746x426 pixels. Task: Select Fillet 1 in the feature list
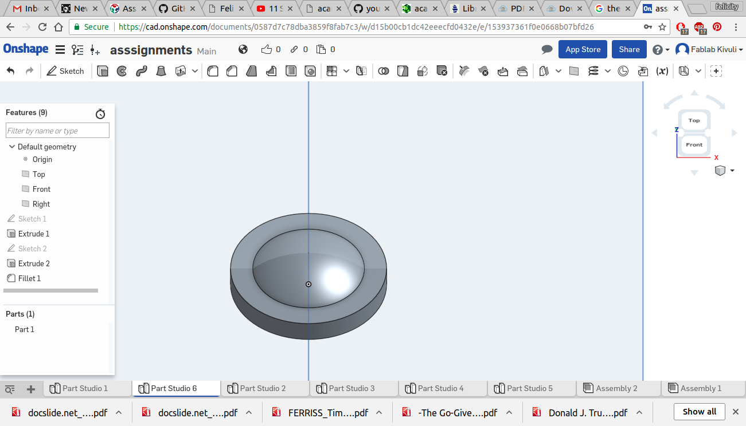29,278
